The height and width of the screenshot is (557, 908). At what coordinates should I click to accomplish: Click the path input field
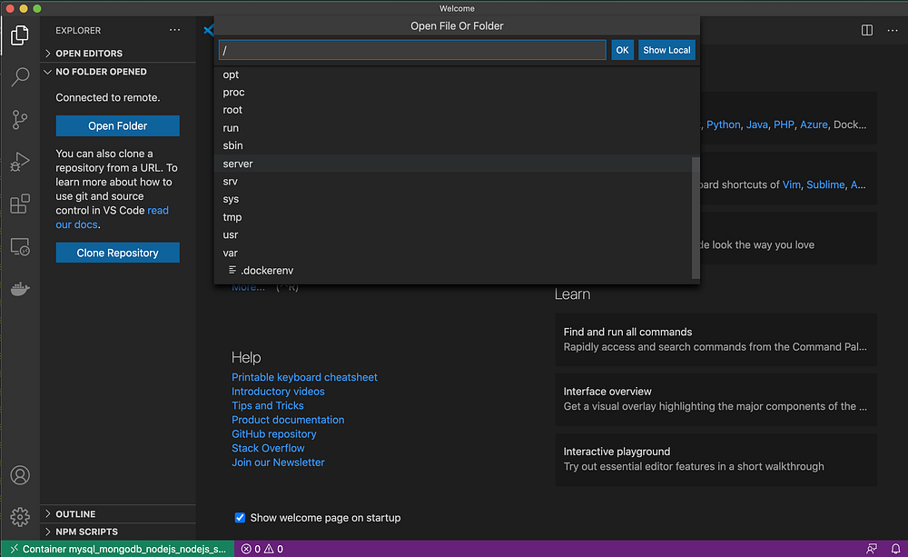click(412, 50)
